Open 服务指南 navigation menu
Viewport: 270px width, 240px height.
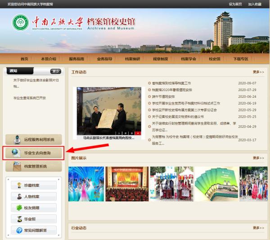[x=76, y=59]
